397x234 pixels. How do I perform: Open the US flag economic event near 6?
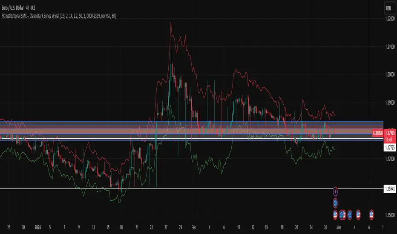(x=371, y=215)
